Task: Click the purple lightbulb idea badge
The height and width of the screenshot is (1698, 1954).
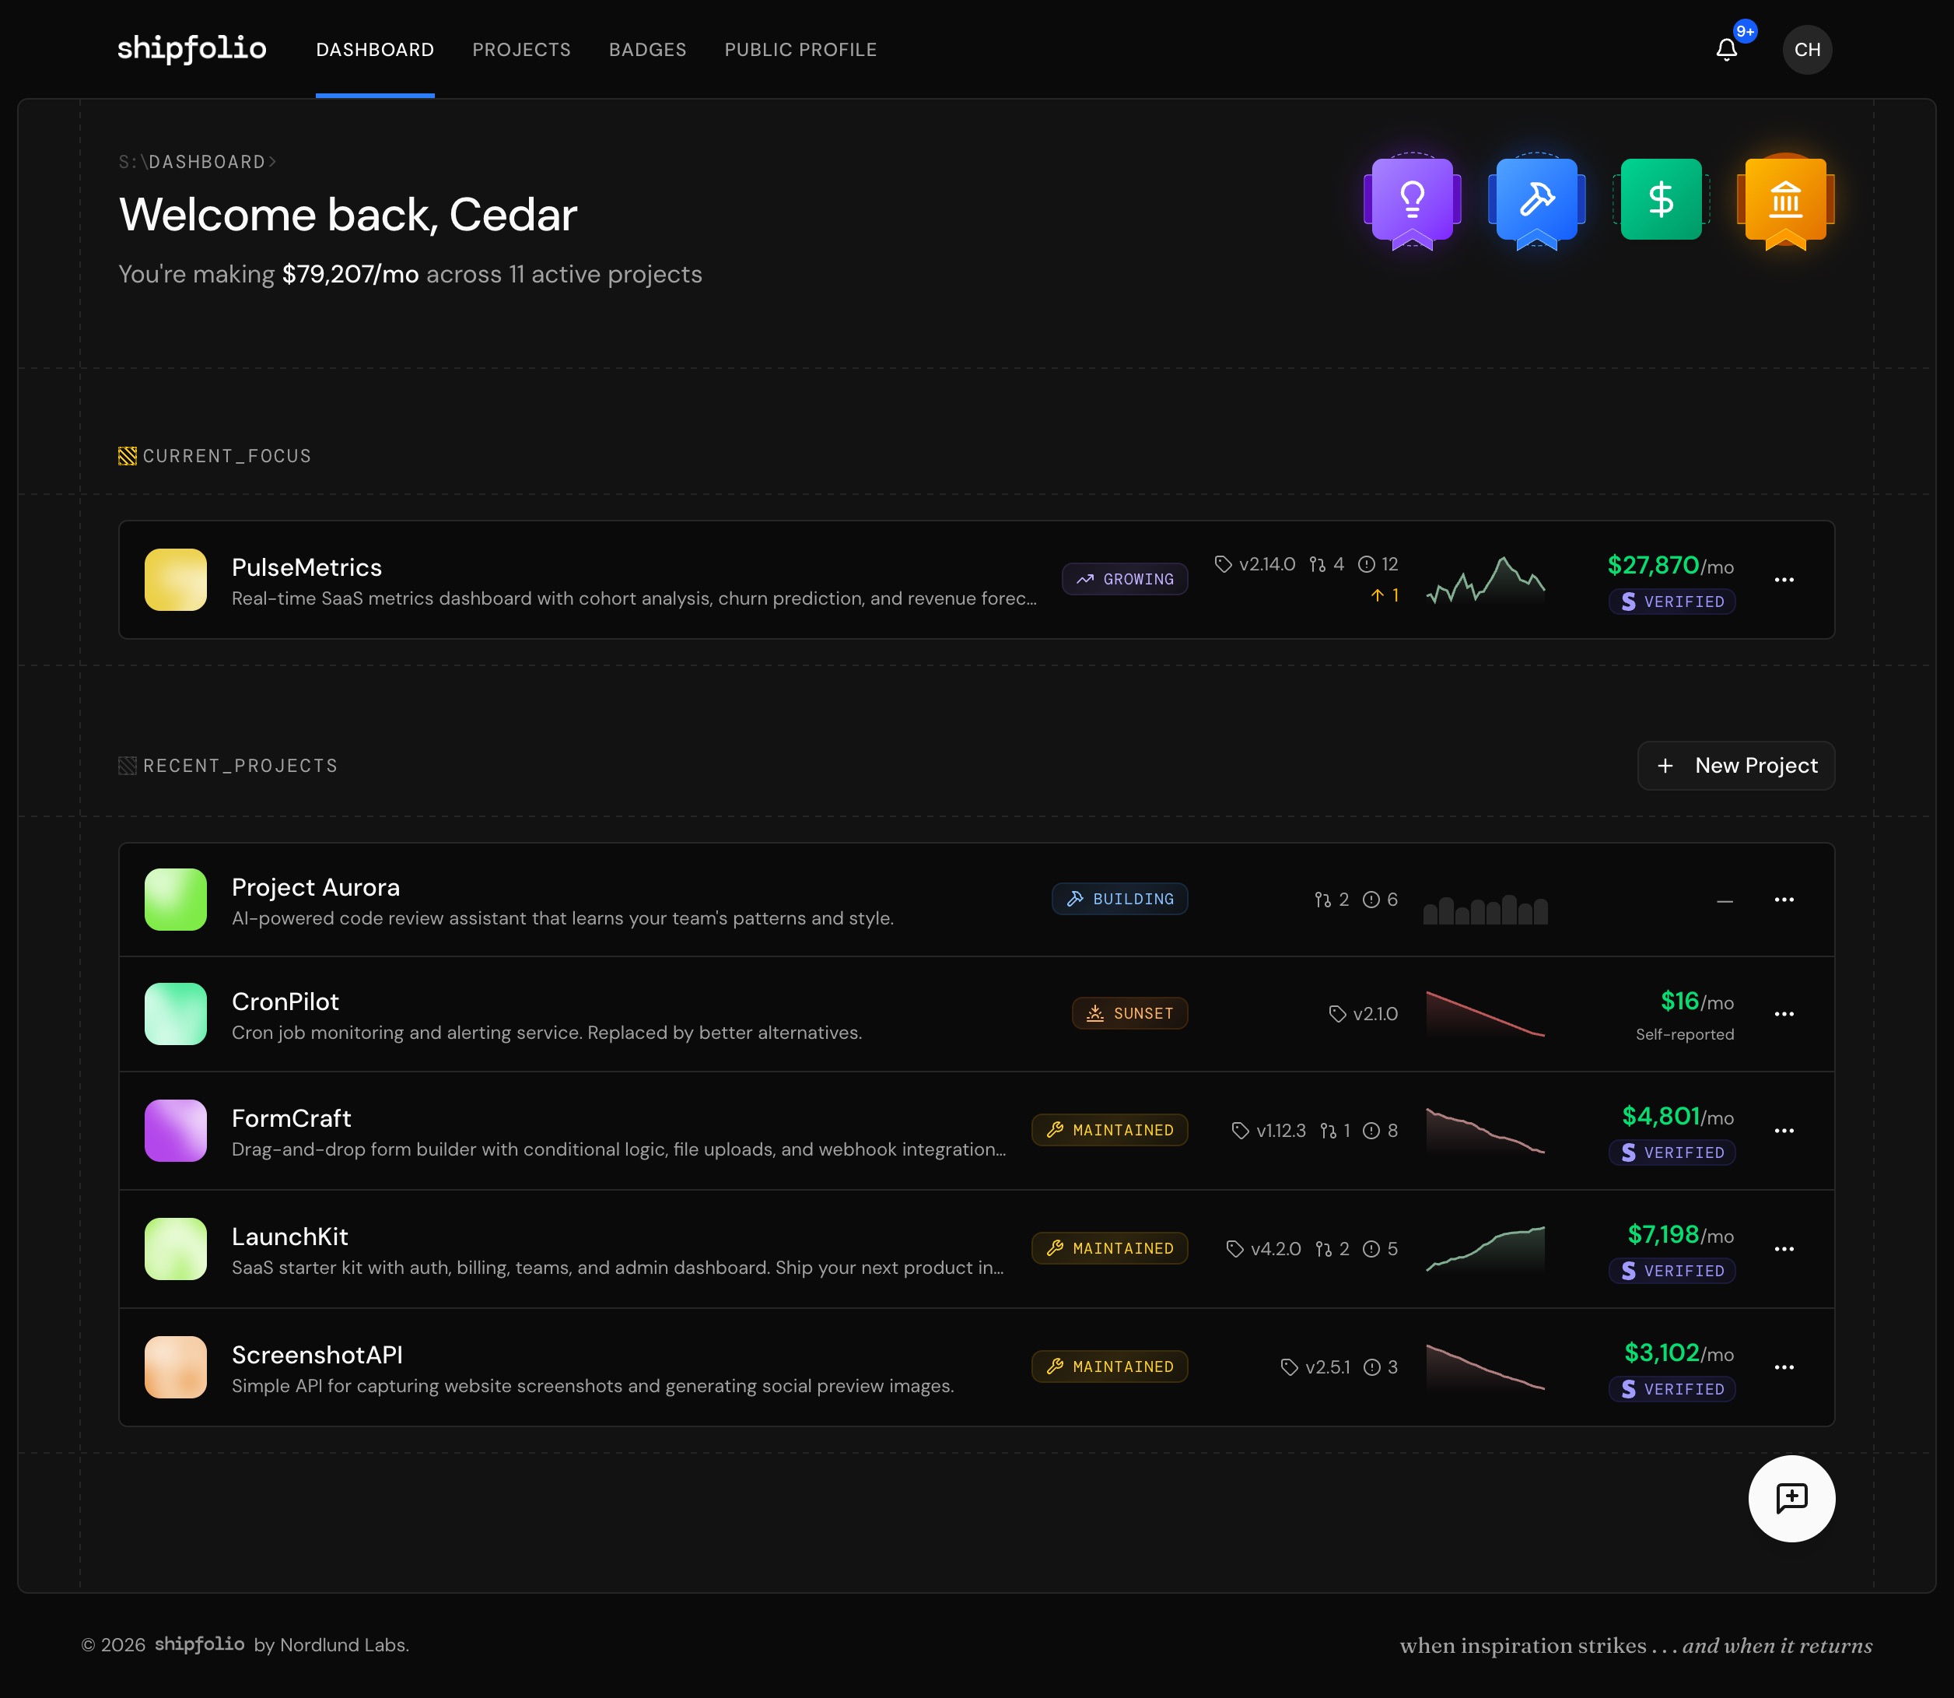Action: click(1410, 199)
